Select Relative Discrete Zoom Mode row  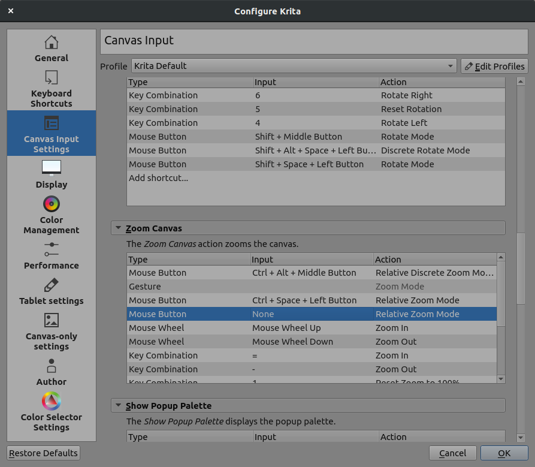point(312,273)
